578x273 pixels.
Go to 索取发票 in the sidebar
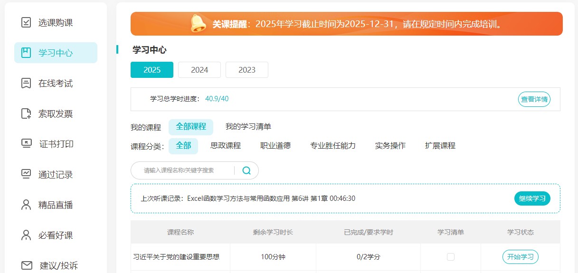point(56,113)
